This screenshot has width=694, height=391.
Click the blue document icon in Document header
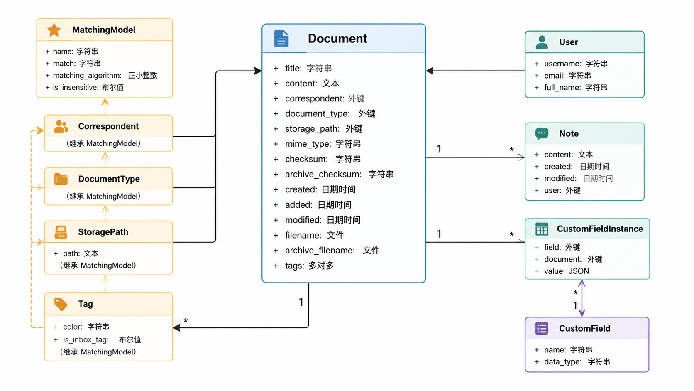click(281, 39)
